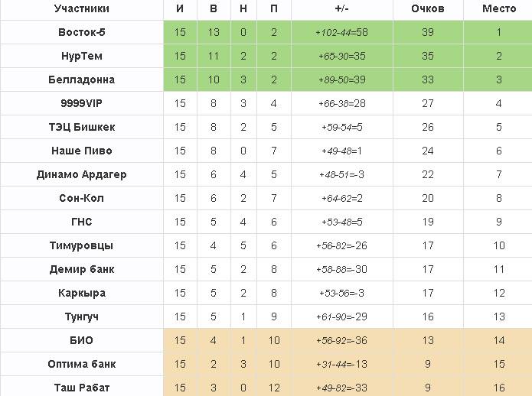This screenshot has height=396, width=532.
Task: Click the 9999VIP team name
Action: [81, 103]
